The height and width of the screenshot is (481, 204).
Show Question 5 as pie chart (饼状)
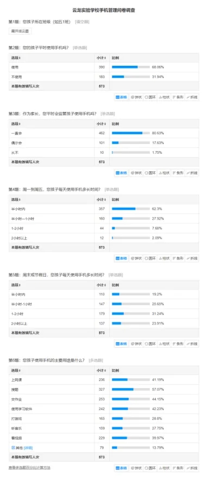tap(136, 343)
